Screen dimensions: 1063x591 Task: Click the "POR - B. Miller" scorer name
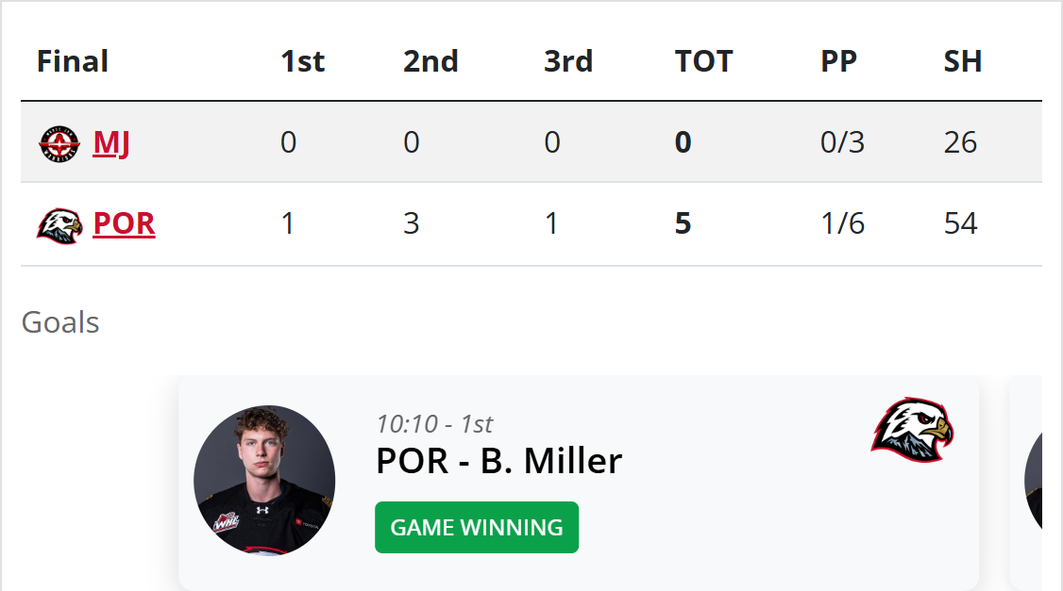pos(498,461)
